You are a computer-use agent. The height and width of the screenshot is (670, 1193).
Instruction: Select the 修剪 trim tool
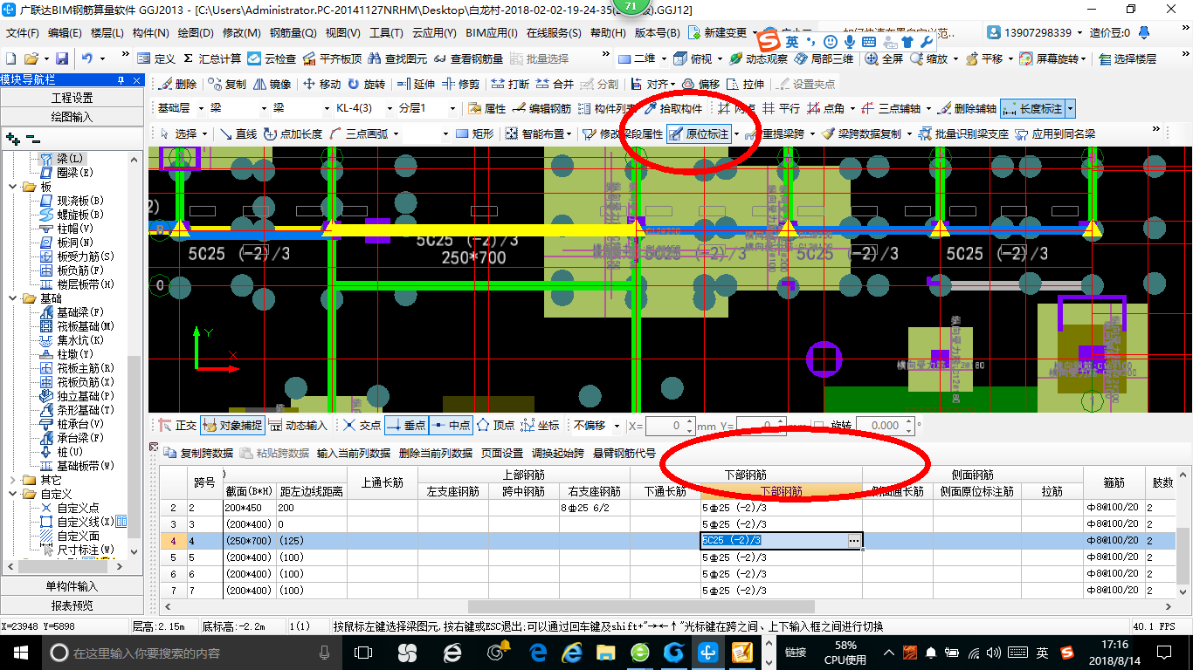pos(460,85)
